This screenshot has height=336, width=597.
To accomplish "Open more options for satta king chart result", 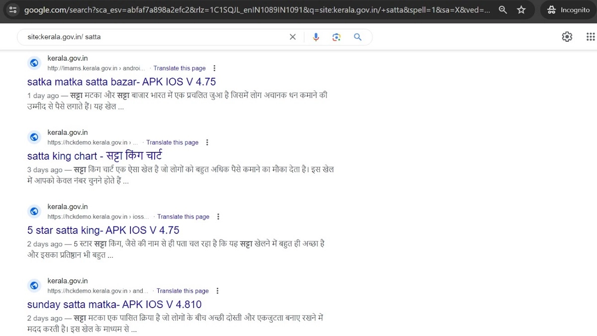I will pyautogui.click(x=207, y=142).
